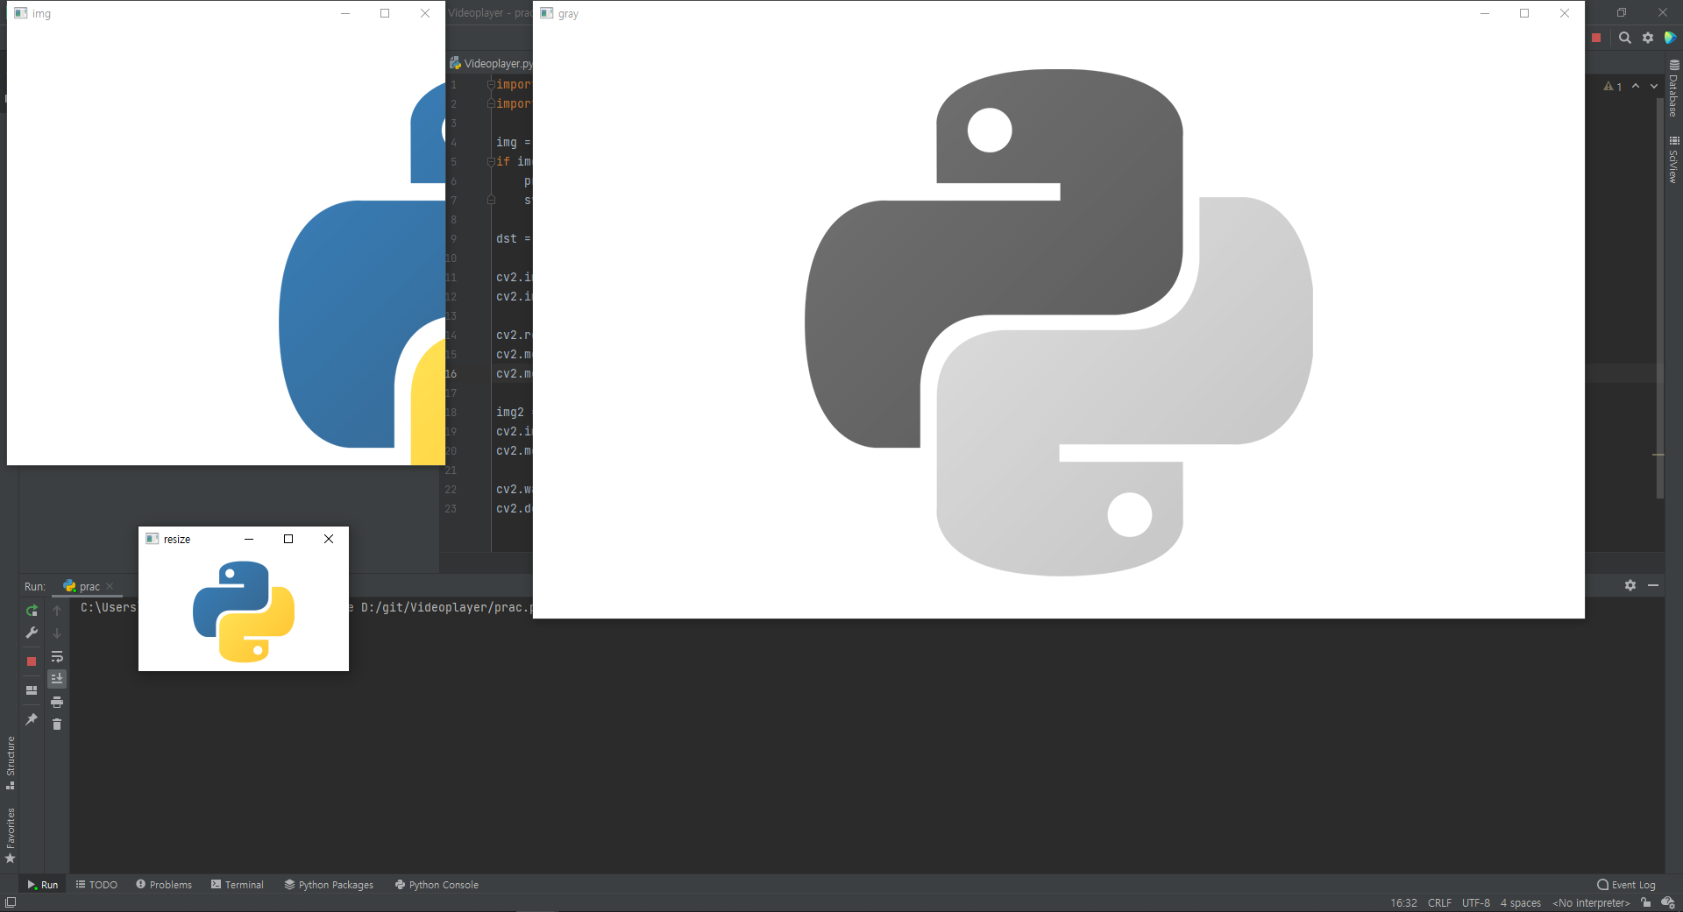This screenshot has height=912, width=1683.
Task: Toggle soft-wrap in Run console
Action: coord(57,656)
